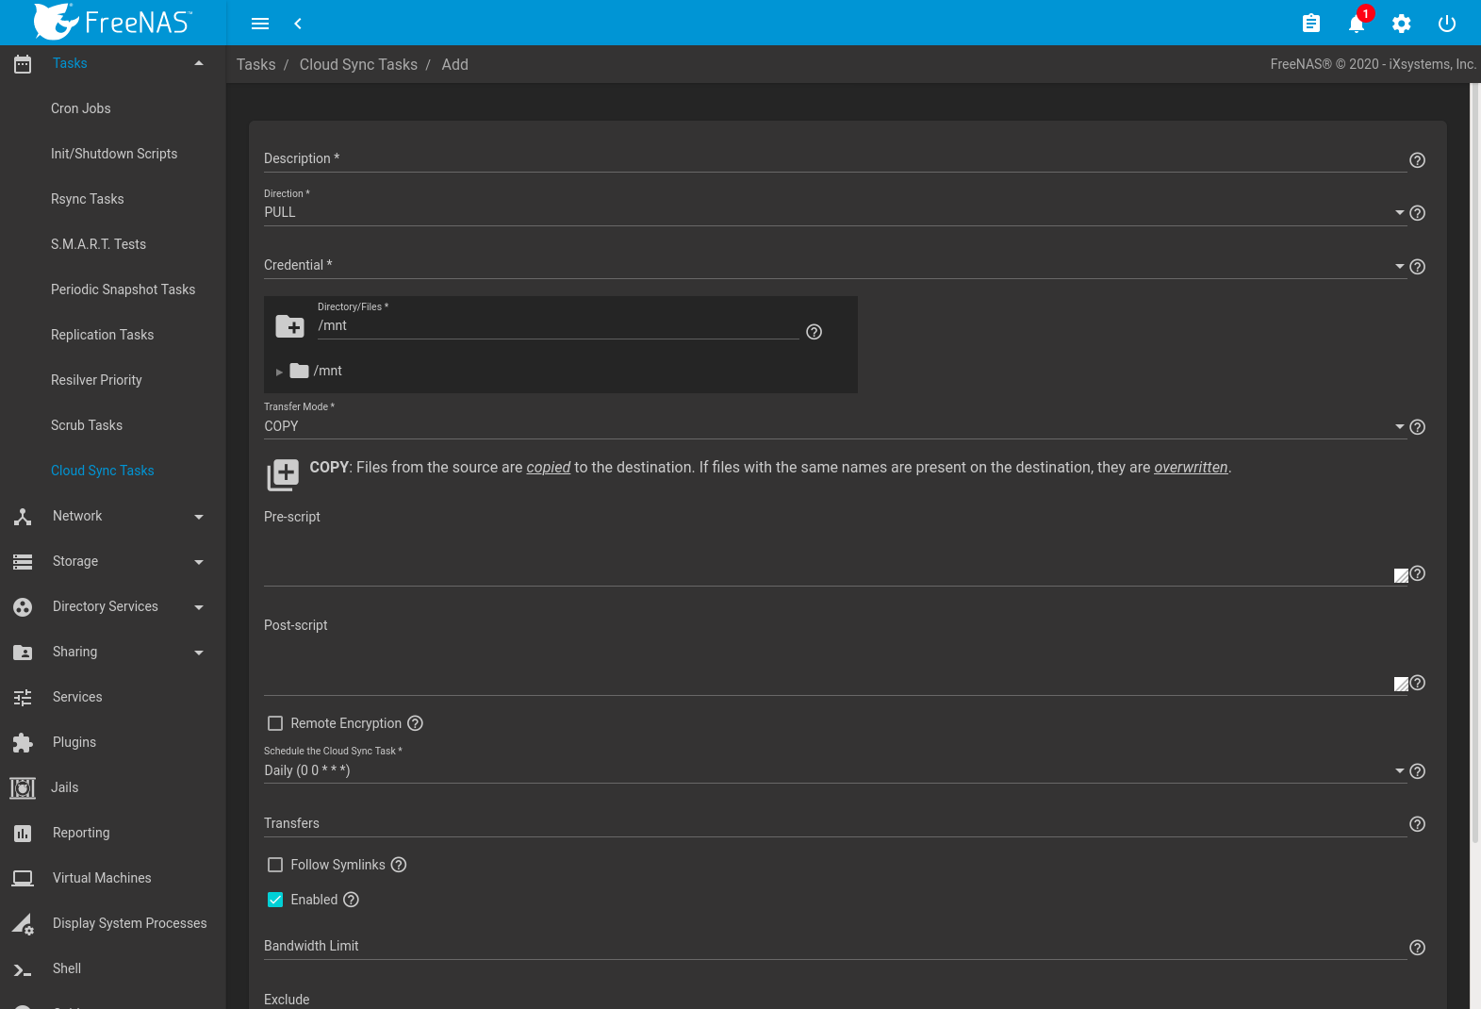Open the settings gear icon
1481x1009 pixels.
tap(1401, 24)
